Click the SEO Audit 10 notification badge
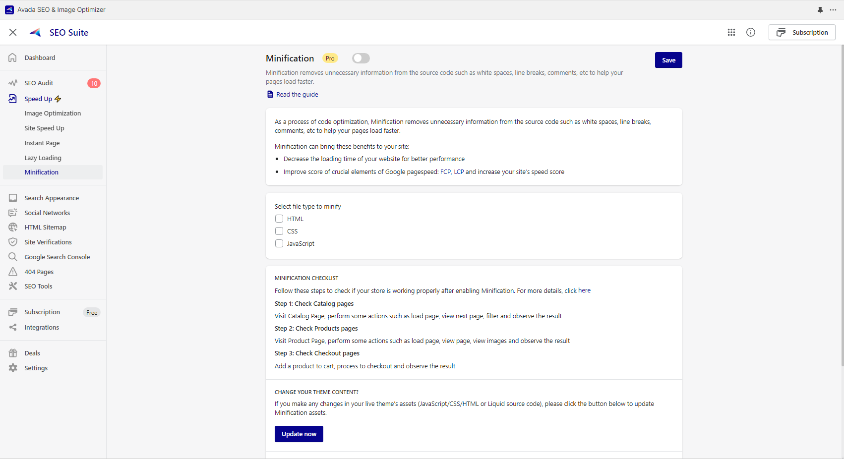Image resolution: width=844 pixels, height=459 pixels. (94, 83)
